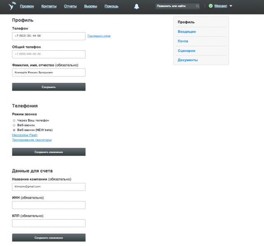Click the Фамилия, имя, отчество field
Screen dimensions: 264x246
(49, 73)
